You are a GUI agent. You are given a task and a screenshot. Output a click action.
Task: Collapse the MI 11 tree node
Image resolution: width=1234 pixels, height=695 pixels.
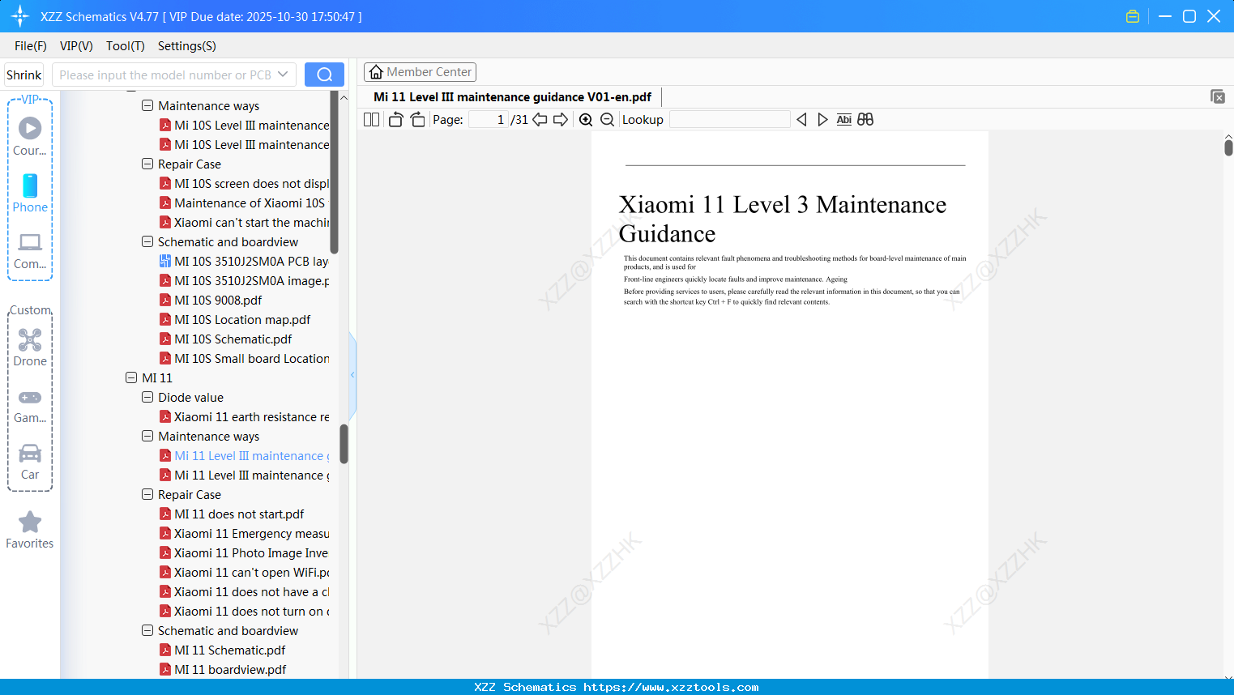tap(131, 377)
